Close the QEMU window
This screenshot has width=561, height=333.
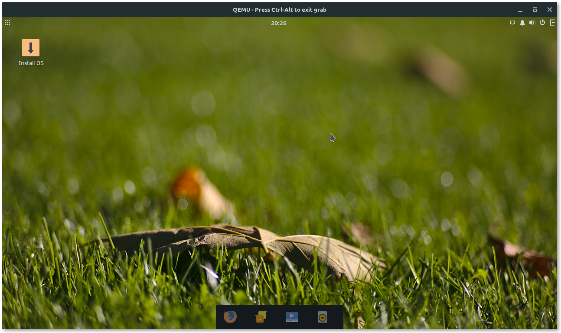tap(550, 10)
